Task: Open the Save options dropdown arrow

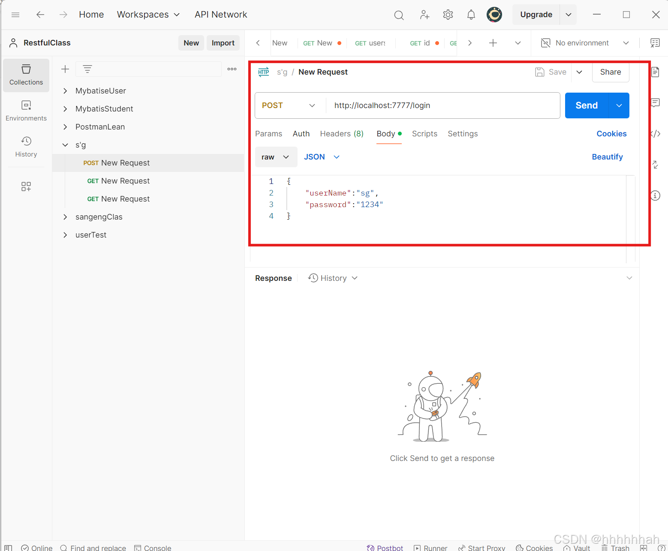Action: tap(579, 72)
